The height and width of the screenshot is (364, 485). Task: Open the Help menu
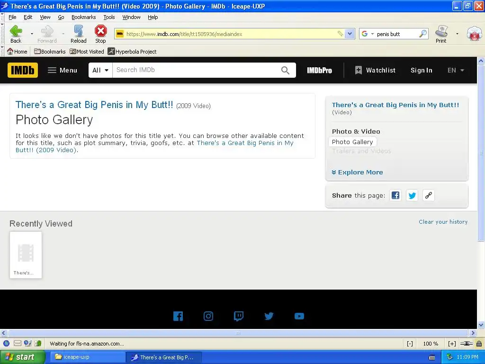153,17
